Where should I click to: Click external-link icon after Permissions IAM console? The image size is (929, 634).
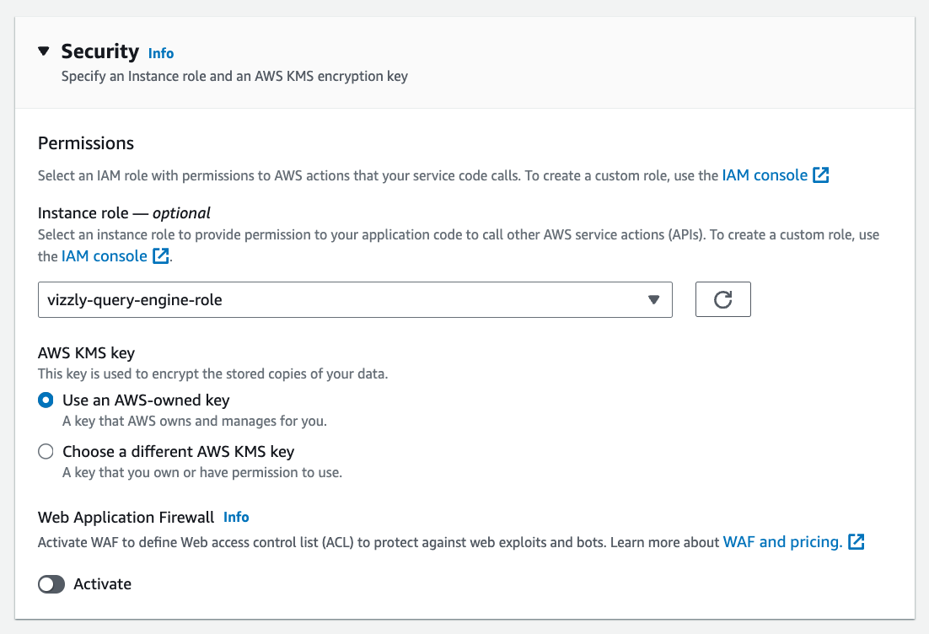(x=820, y=175)
